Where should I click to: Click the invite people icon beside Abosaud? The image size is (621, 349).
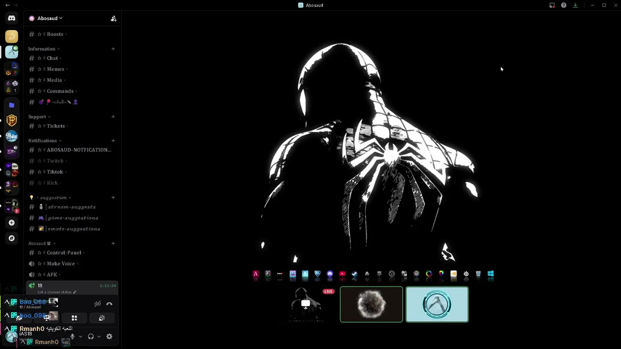pos(114,18)
